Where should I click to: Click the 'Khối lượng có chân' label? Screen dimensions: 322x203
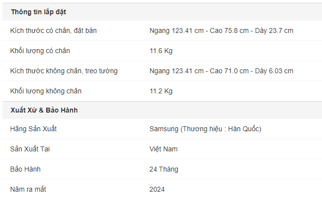(40, 51)
